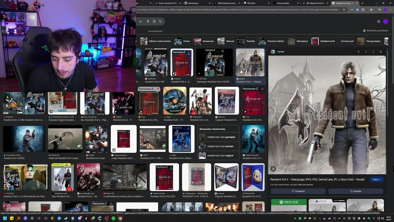
Task: Switch to the EthnoGuessr browser tab
Action: pos(197,3)
